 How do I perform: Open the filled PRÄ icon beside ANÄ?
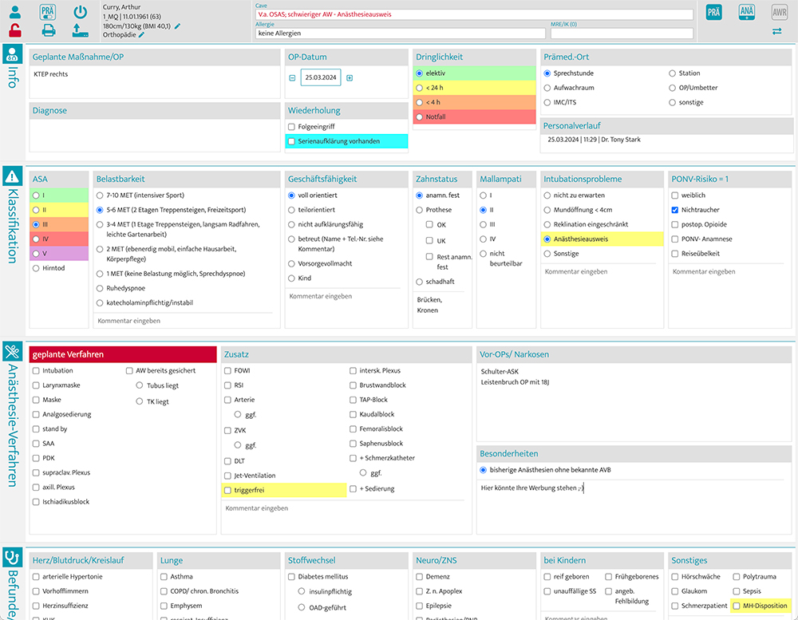pyautogui.click(x=713, y=12)
